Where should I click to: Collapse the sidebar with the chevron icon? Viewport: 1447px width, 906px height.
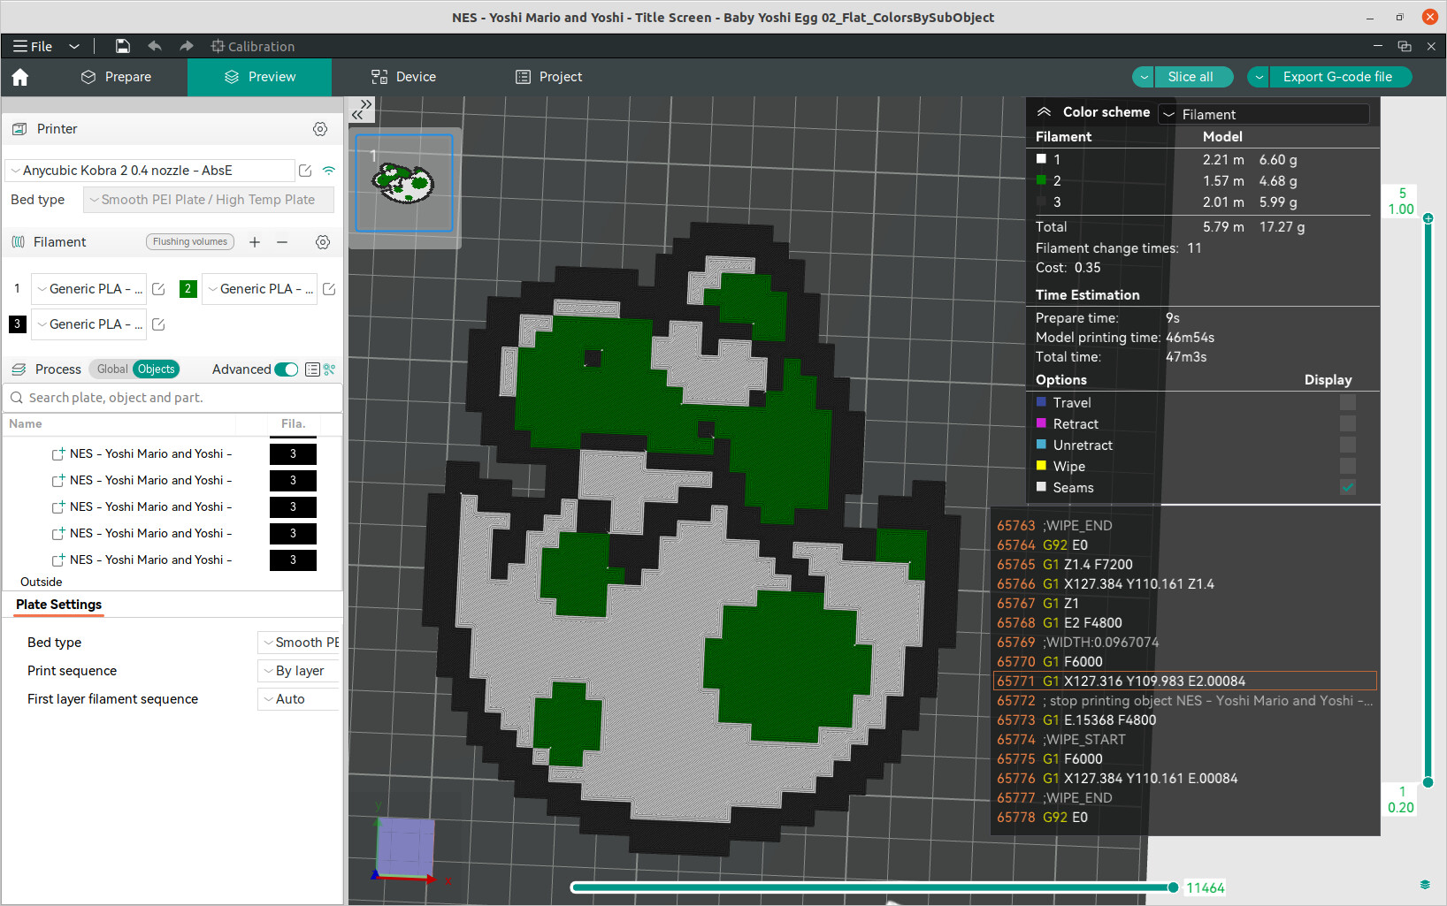tap(362, 110)
